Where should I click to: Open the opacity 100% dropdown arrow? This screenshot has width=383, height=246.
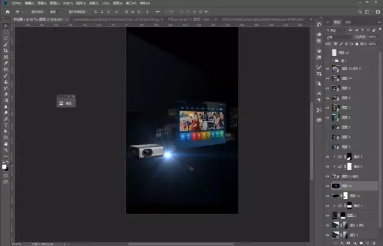[x=379, y=37]
